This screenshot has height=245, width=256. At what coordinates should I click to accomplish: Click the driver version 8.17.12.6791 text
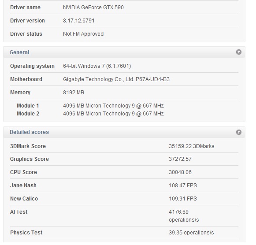[79, 21]
